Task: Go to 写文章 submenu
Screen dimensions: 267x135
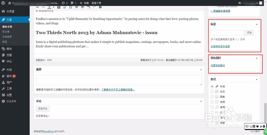Action: coord(6,32)
